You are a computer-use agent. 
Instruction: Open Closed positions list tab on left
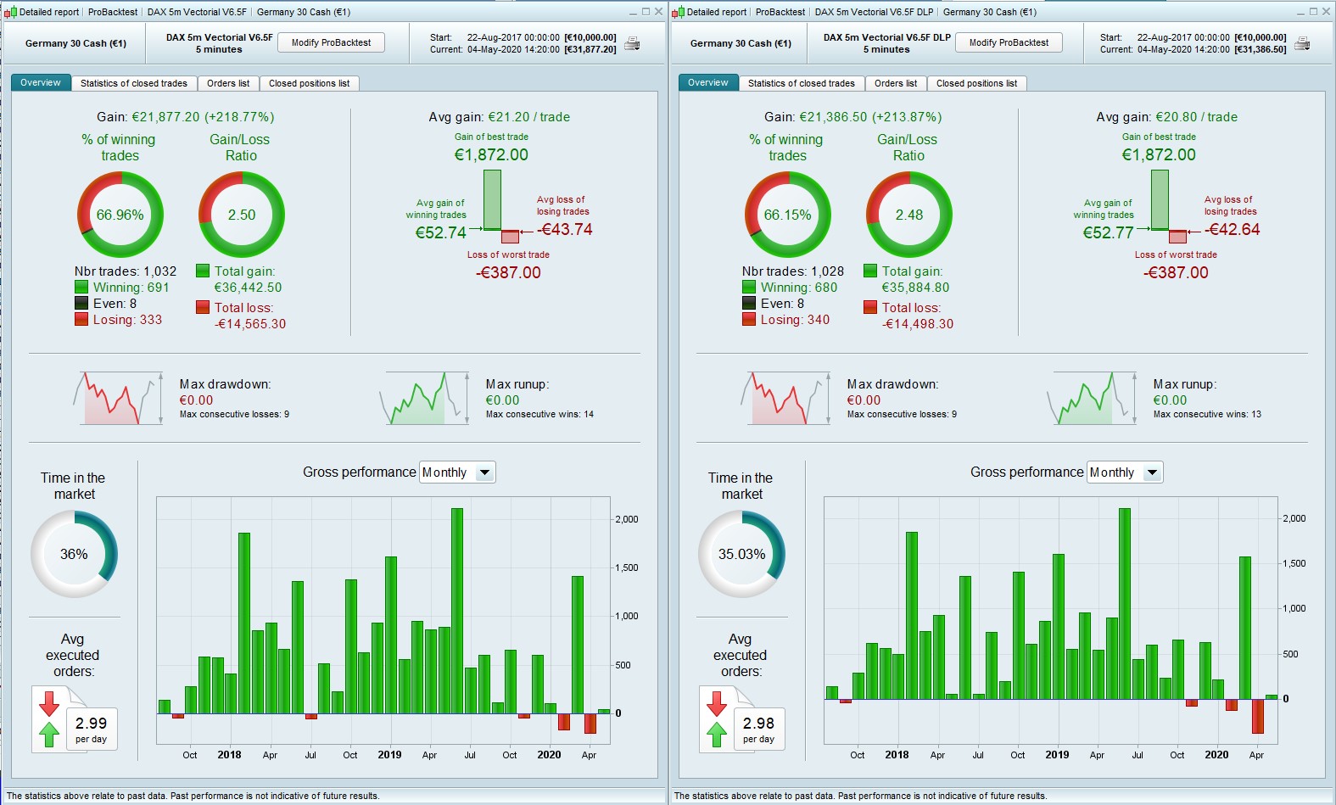point(310,83)
